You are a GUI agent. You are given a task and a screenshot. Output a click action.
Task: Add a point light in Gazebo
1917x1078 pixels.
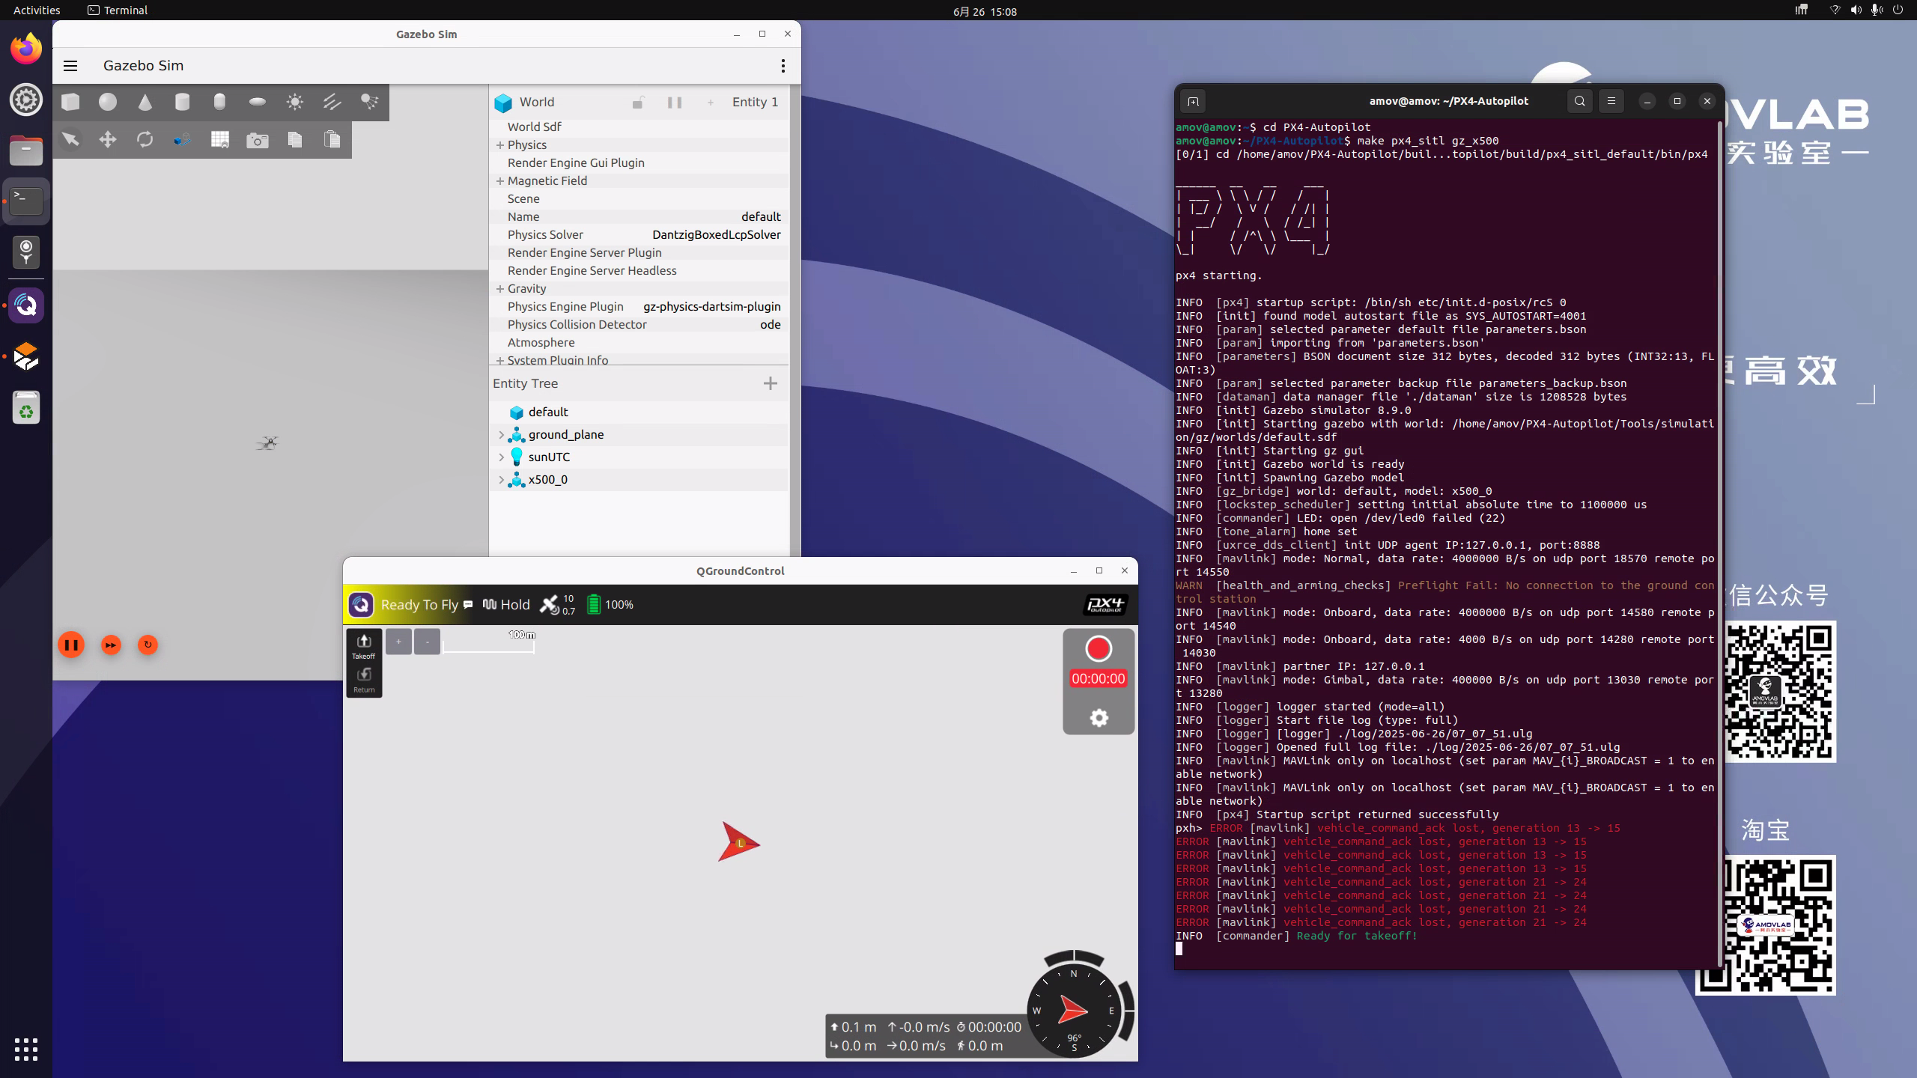[295, 102]
